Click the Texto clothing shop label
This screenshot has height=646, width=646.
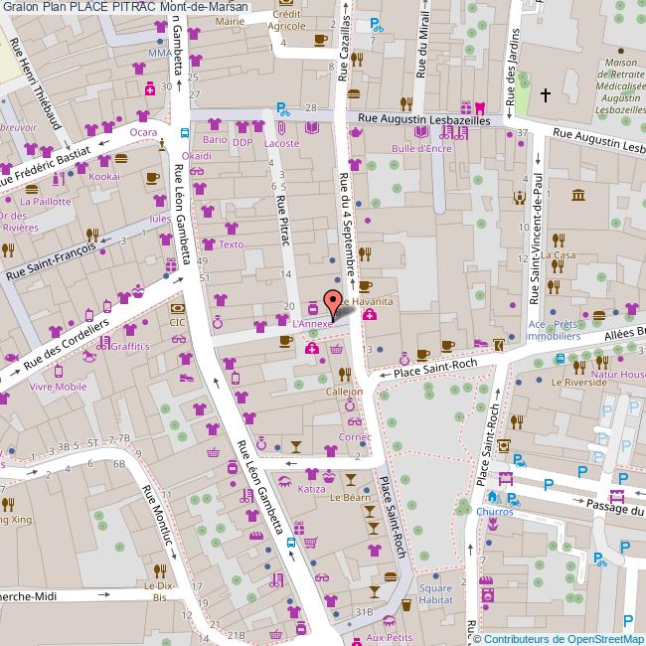pos(231,244)
